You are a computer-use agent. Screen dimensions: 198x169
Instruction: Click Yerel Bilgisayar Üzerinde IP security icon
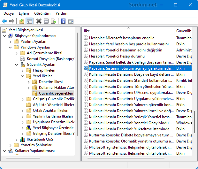29,128
